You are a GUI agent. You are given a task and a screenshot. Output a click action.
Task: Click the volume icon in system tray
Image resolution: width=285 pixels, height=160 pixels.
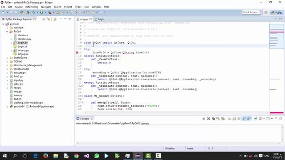tap(256, 156)
